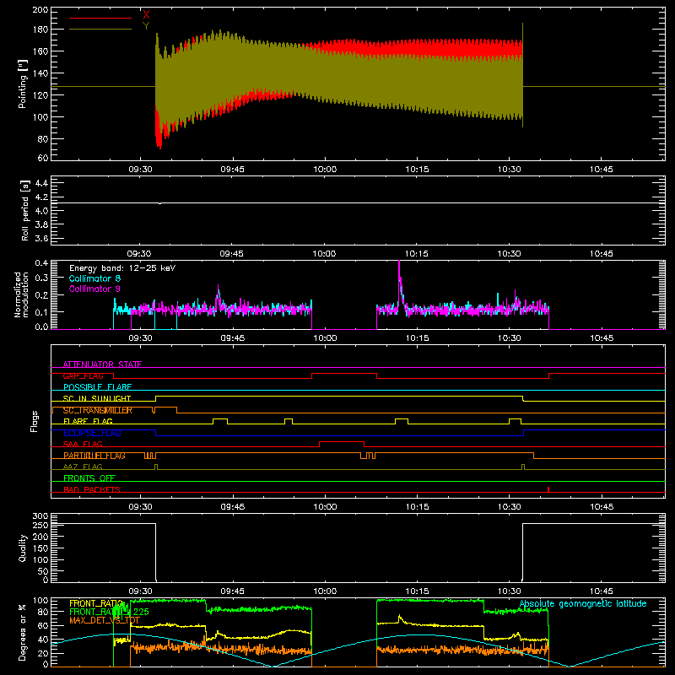675x675 pixels.
Task: Click the 'GAP_FLAG' flag label
Action: click(x=83, y=375)
